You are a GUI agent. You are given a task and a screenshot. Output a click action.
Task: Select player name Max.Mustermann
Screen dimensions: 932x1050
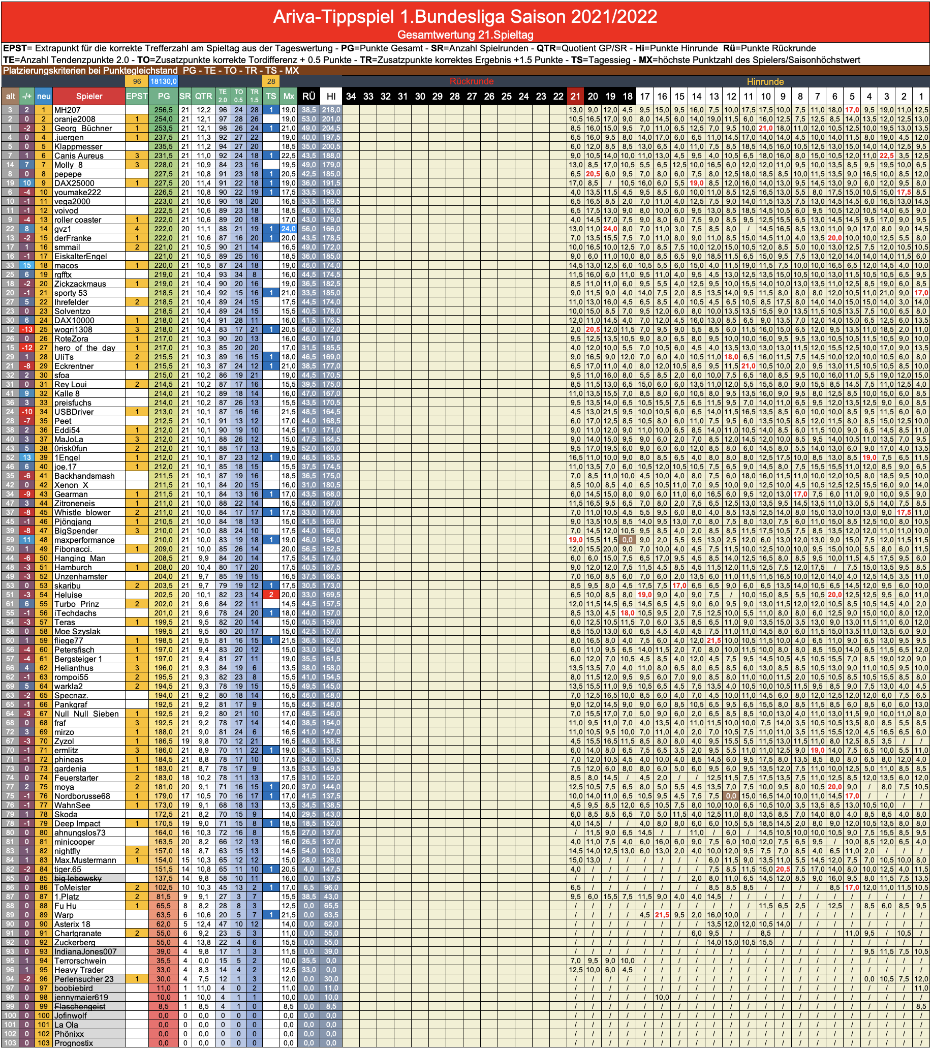click(85, 860)
